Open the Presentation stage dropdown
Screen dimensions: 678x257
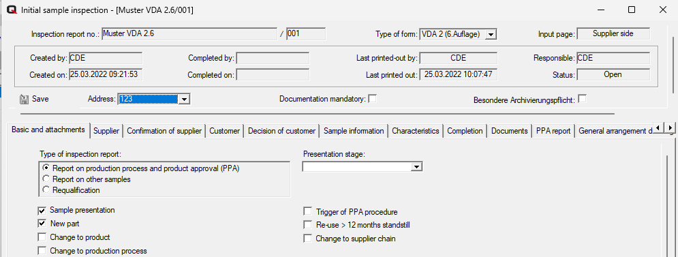(x=416, y=166)
